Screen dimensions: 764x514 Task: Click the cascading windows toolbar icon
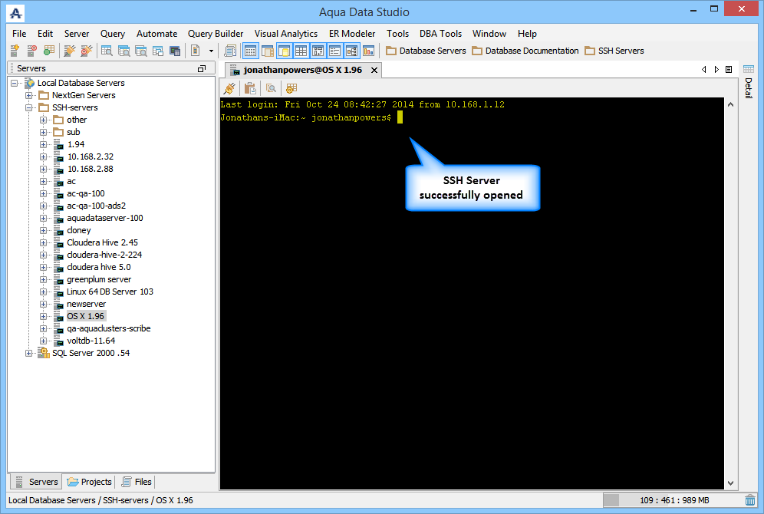pyautogui.click(x=158, y=51)
